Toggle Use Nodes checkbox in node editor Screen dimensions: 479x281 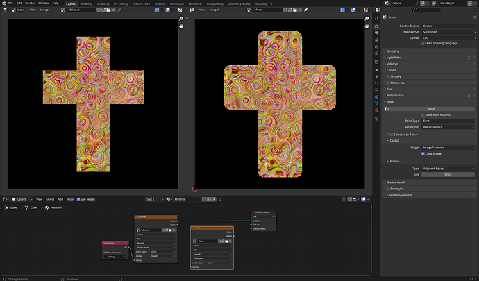coord(78,199)
